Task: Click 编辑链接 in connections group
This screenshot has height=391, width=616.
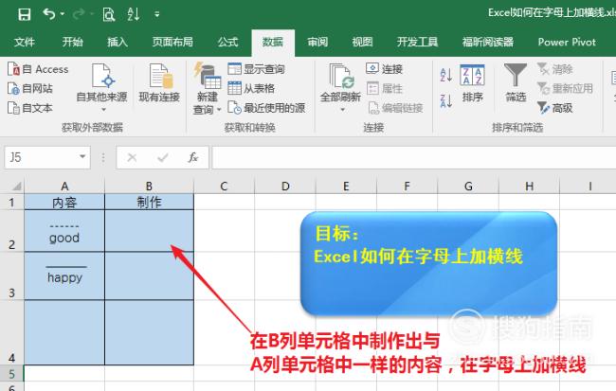Action: pyautogui.click(x=395, y=108)
